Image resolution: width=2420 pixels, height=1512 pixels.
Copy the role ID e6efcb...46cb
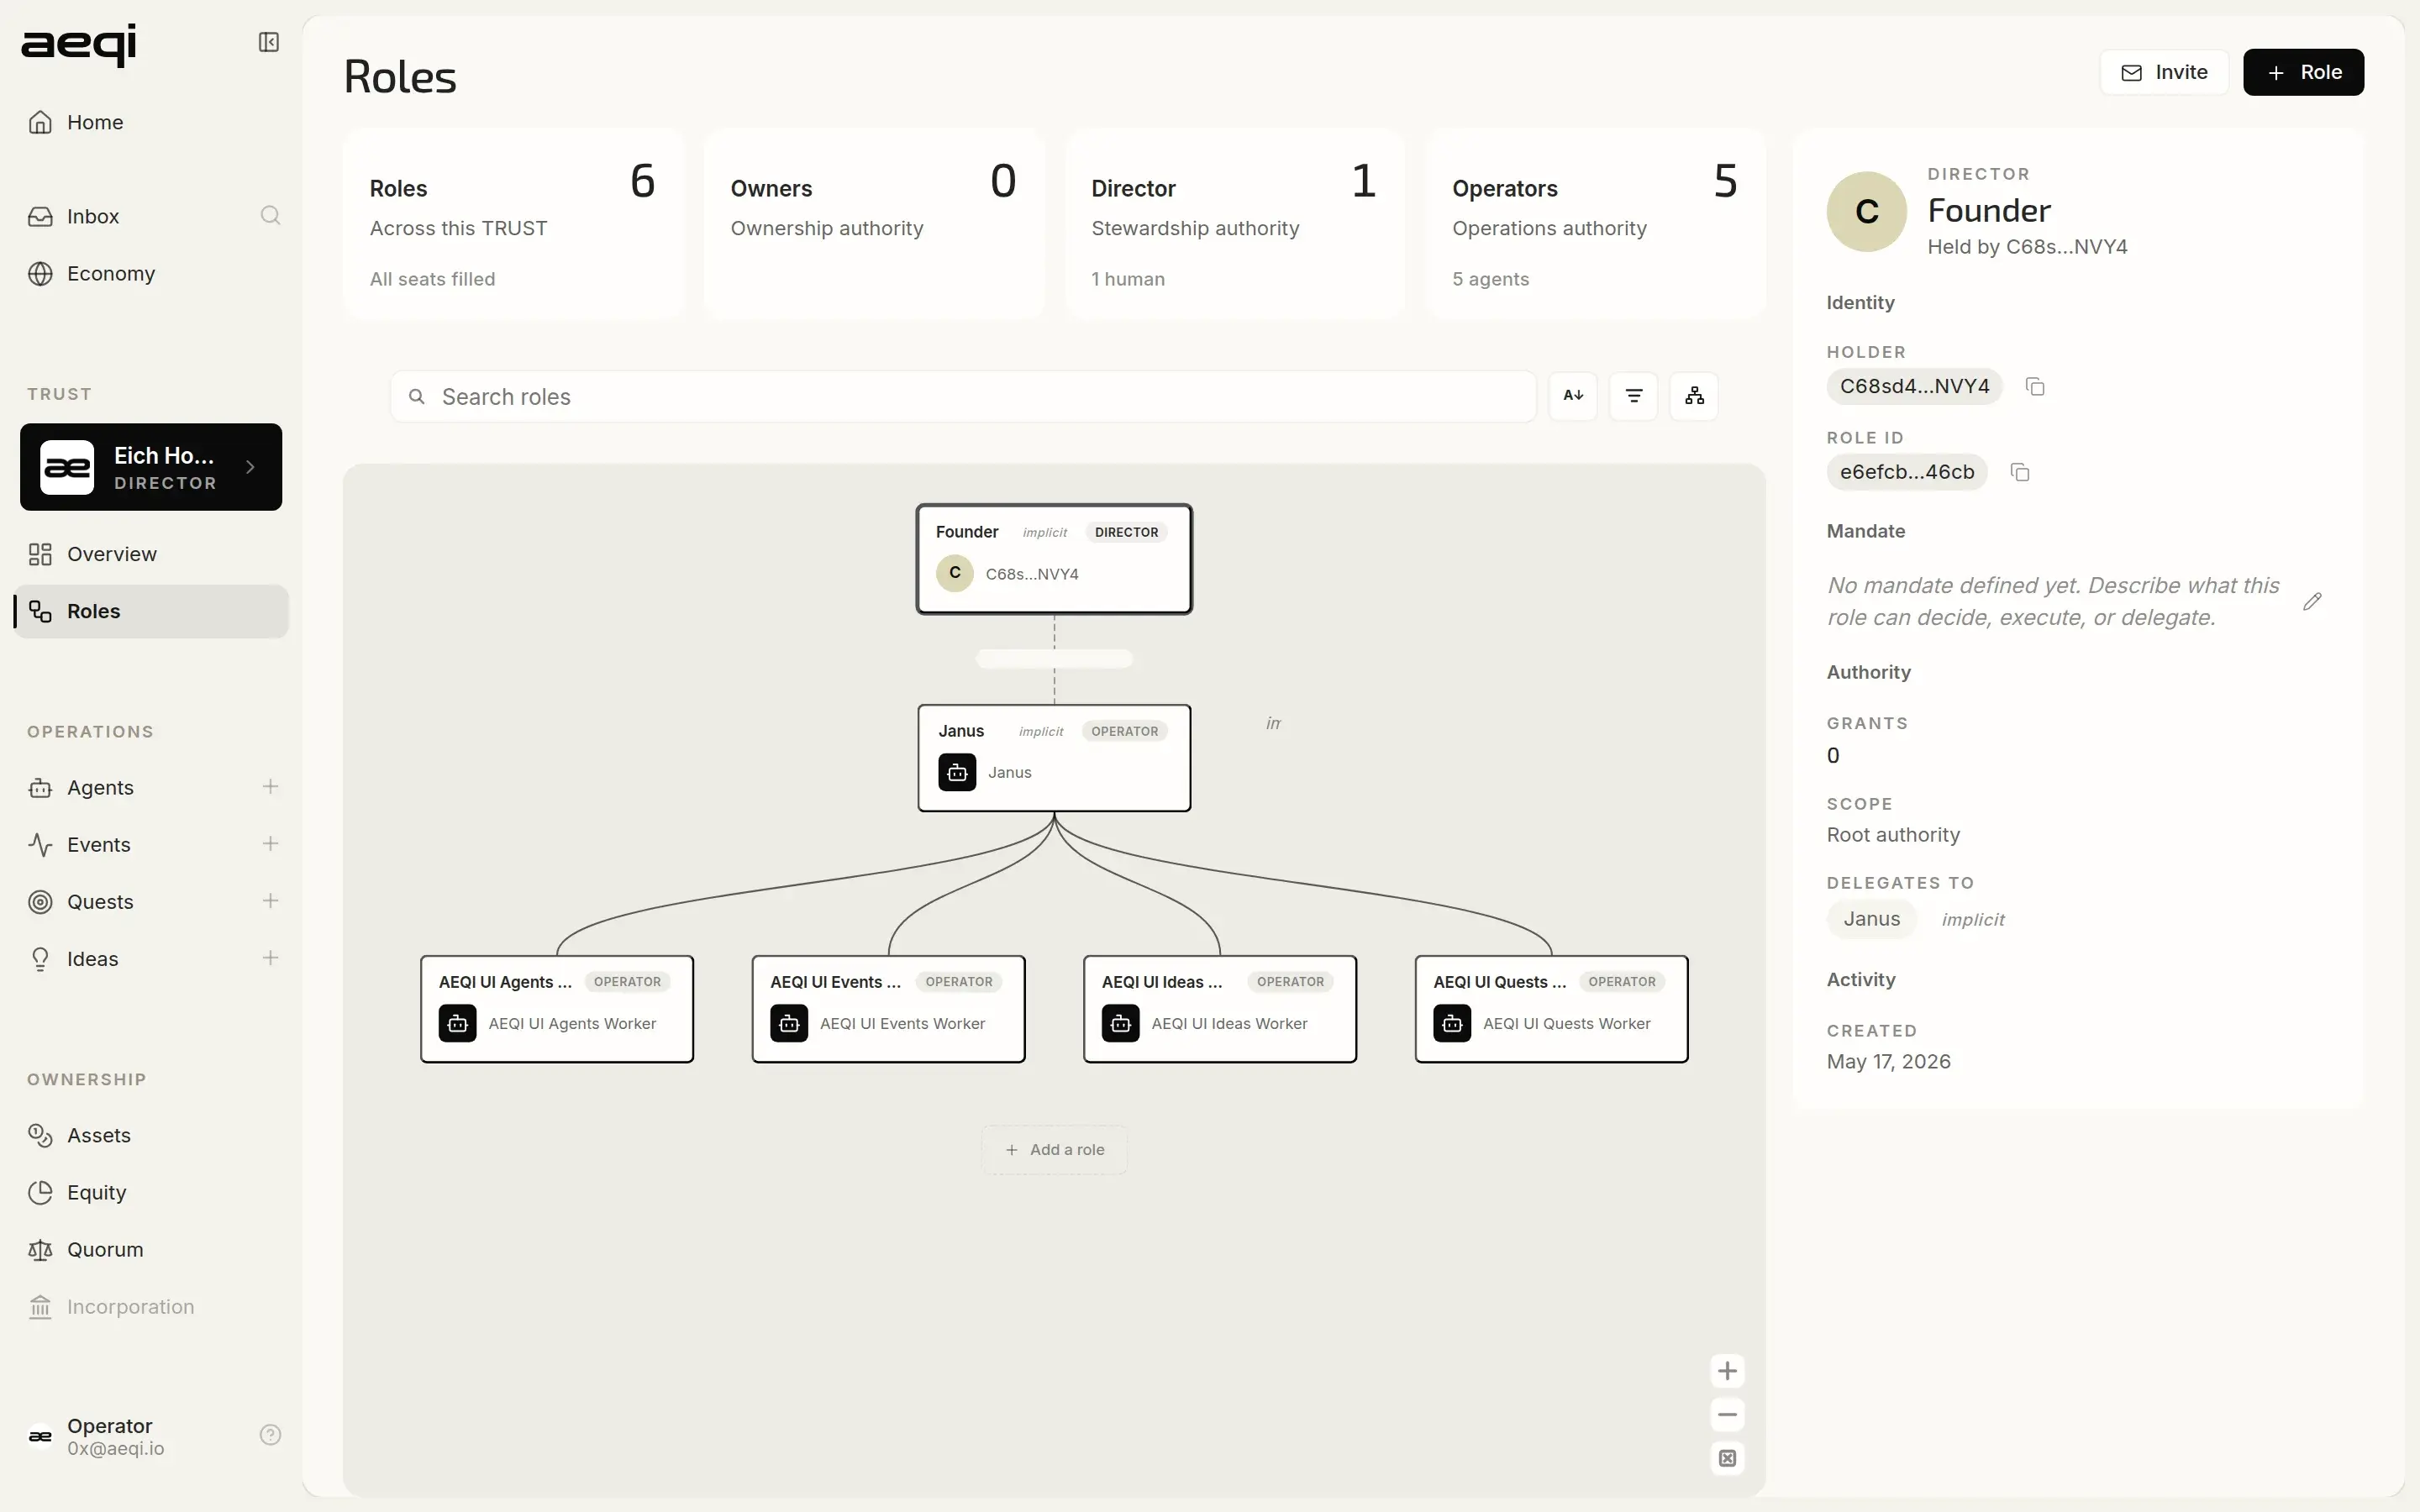[x=2020, y=472]
